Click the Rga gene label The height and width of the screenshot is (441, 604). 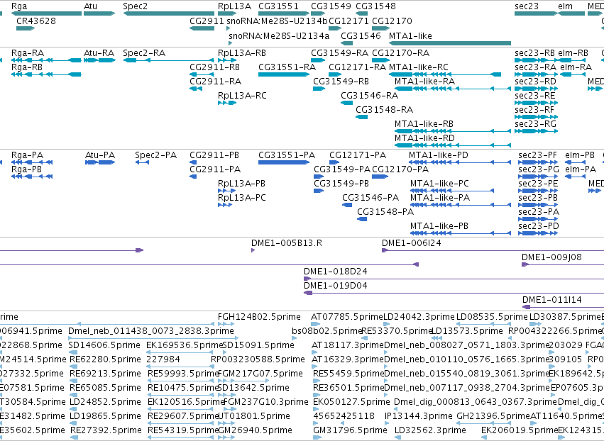click(x=19, y=6)
